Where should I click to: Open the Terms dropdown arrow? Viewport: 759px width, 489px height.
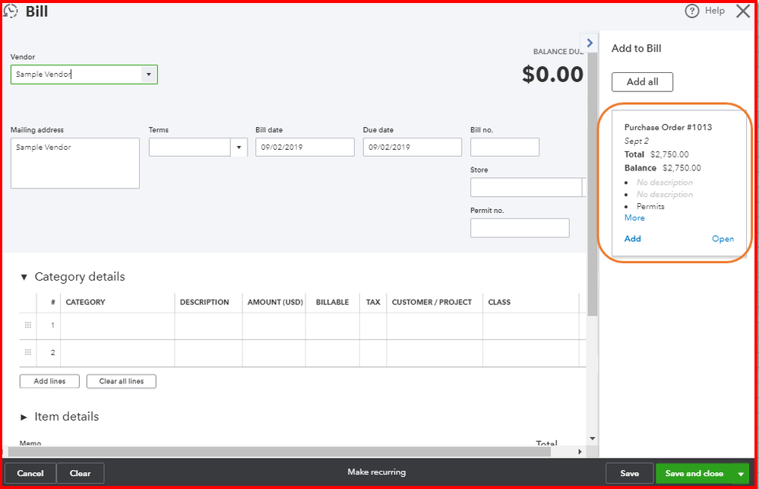tap(239, 148)
